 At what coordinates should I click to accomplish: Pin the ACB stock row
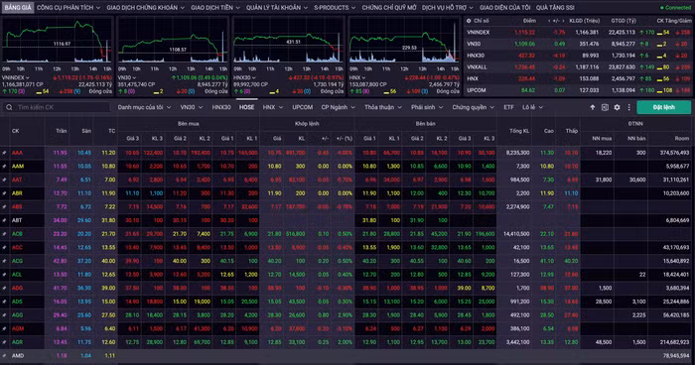(x=4, y=233)
